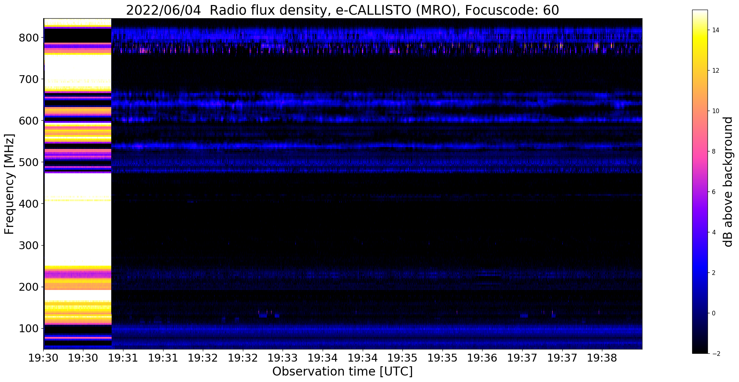This screenshot has width=739, height=382.
Task: Click the 'dB above background' colorbar label
Action: pos(728,182)
